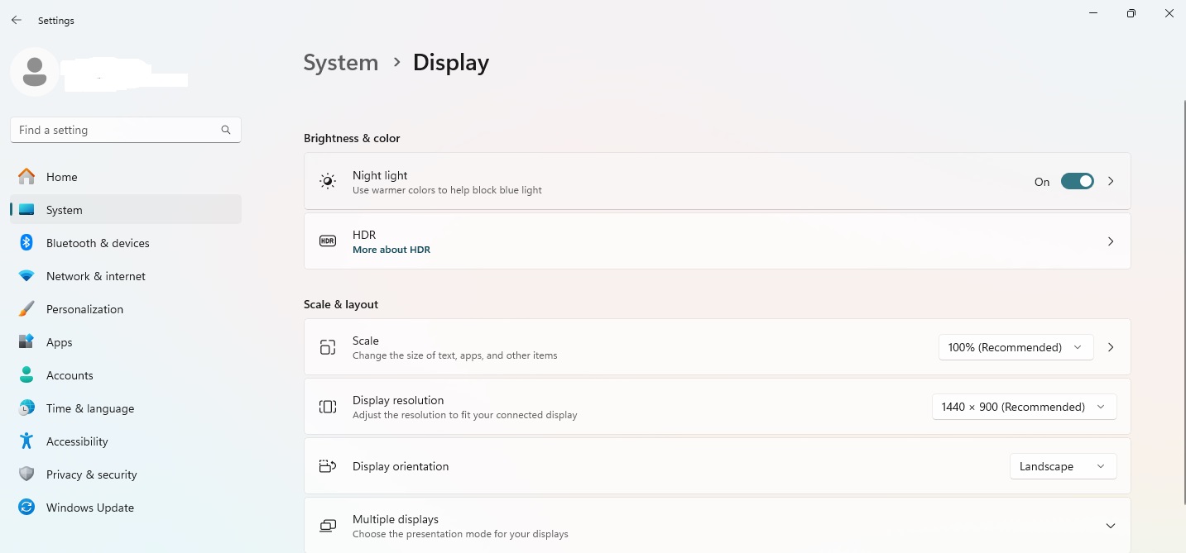Open Personalization settings
This screenshot has width=1186, height=553.
click(x=126, y=309)
